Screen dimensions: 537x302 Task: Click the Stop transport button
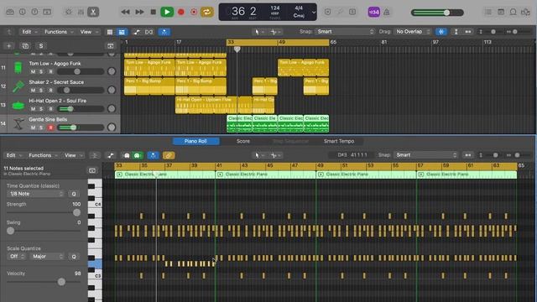click(153, 12)
